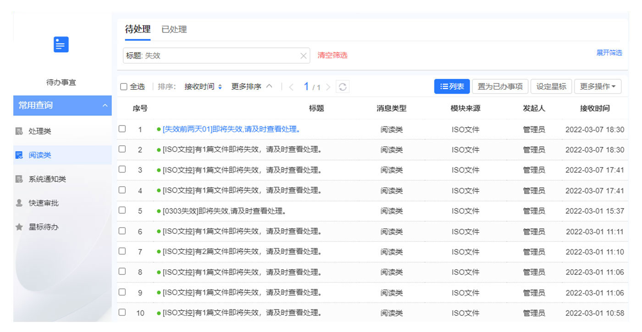Image resolution: width=642 pixels, height=332 pixels.
Task: Expand the 更多排序 options
Action: point(251,87)
